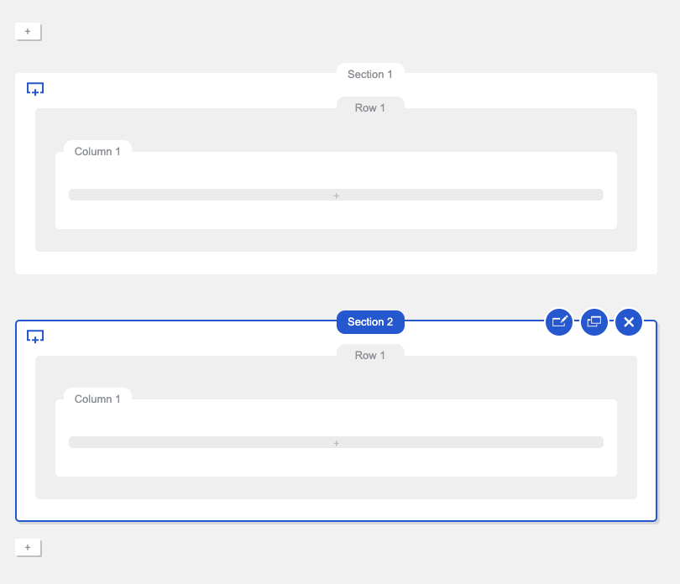Screen dimensions: 680x584
Task: Select the highlighted Section 2 label tab
Action: (x=370, y=322)
